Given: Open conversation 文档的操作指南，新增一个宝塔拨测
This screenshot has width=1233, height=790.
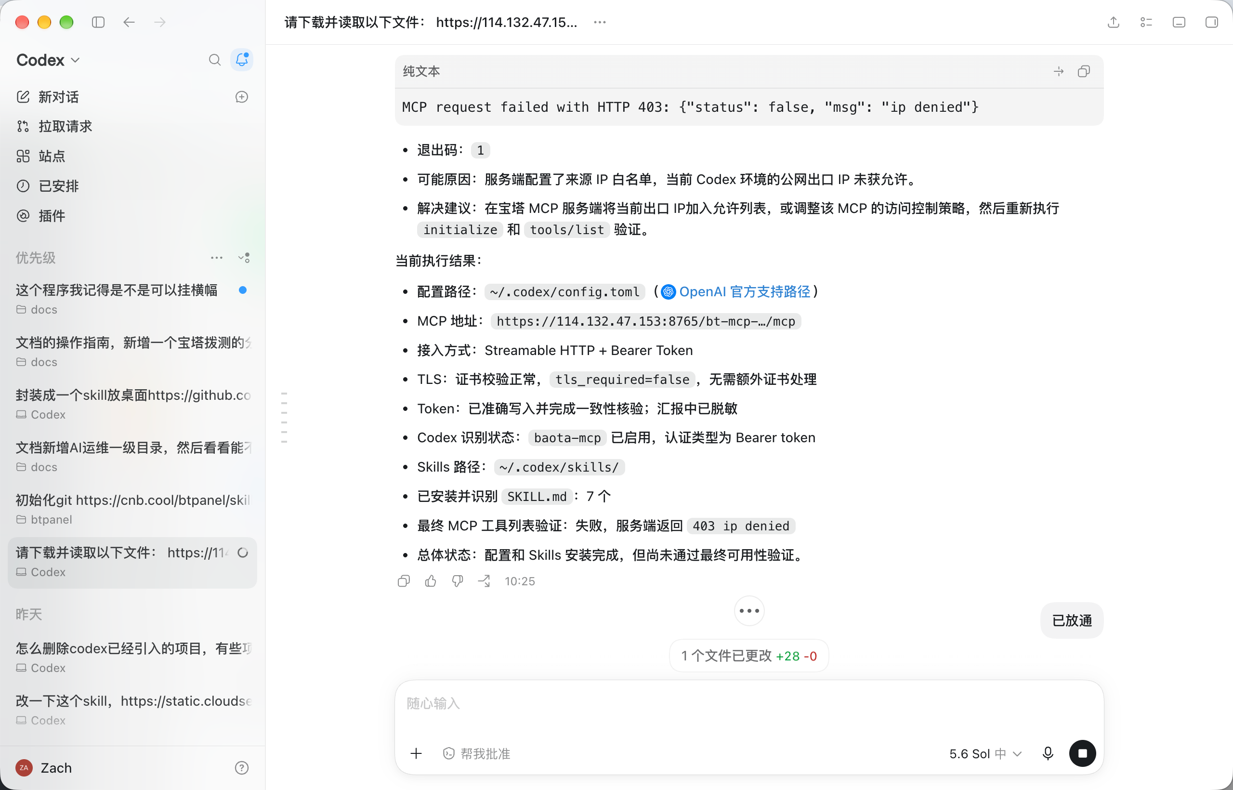Looking at the screenshot, I should [132, 351].
